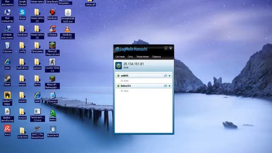Select the Вконтакте shortcut icon
The width and height of the screenshot is (272, 153).
tap(53, 132)
